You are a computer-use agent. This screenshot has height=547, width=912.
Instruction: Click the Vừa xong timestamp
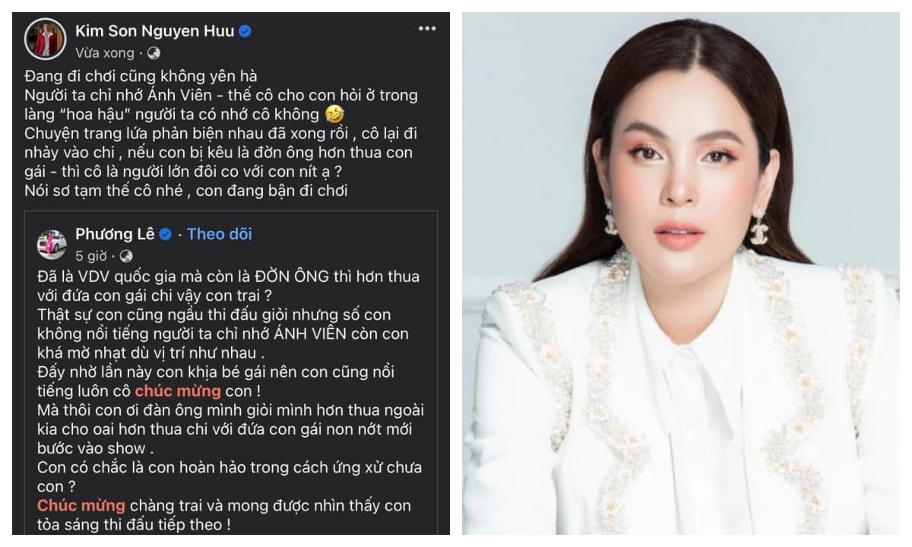click(x=104, y=53)
